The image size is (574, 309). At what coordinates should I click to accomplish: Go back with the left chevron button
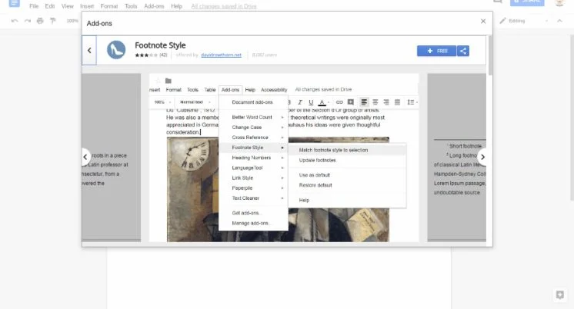point(89,51)
